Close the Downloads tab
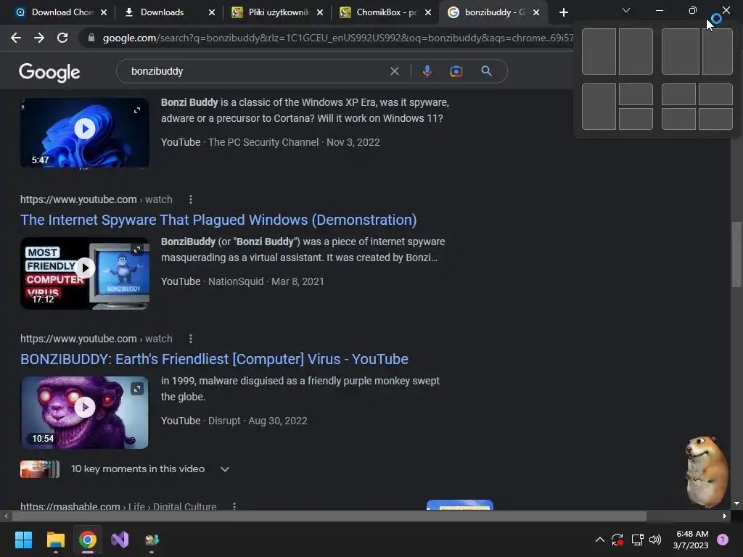The height and width of the screenshot is (557, 743). point(212,12)
